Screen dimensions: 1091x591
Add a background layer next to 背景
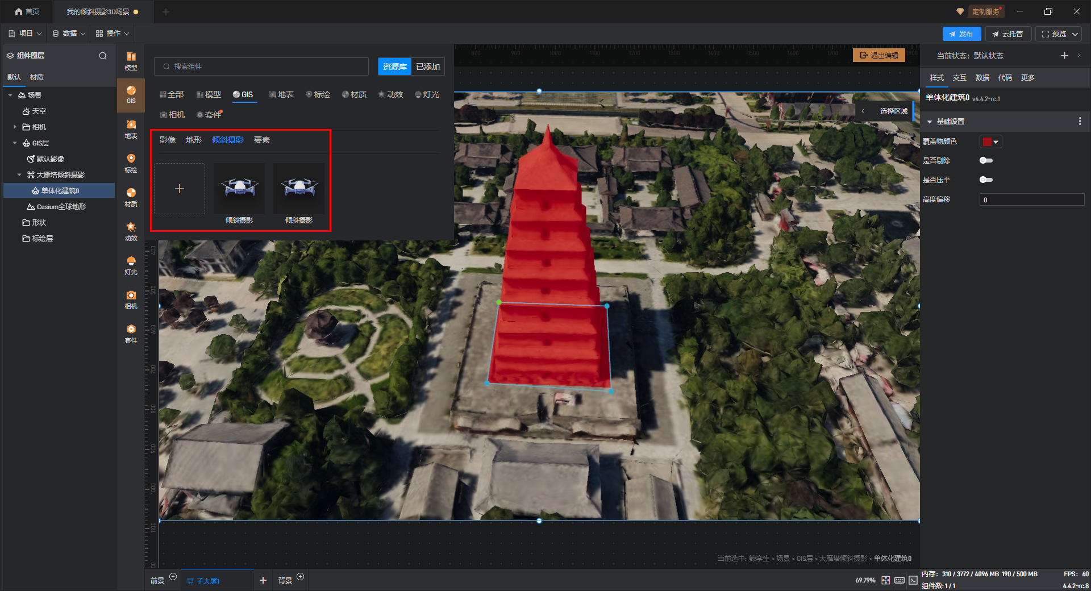[301, 577]
